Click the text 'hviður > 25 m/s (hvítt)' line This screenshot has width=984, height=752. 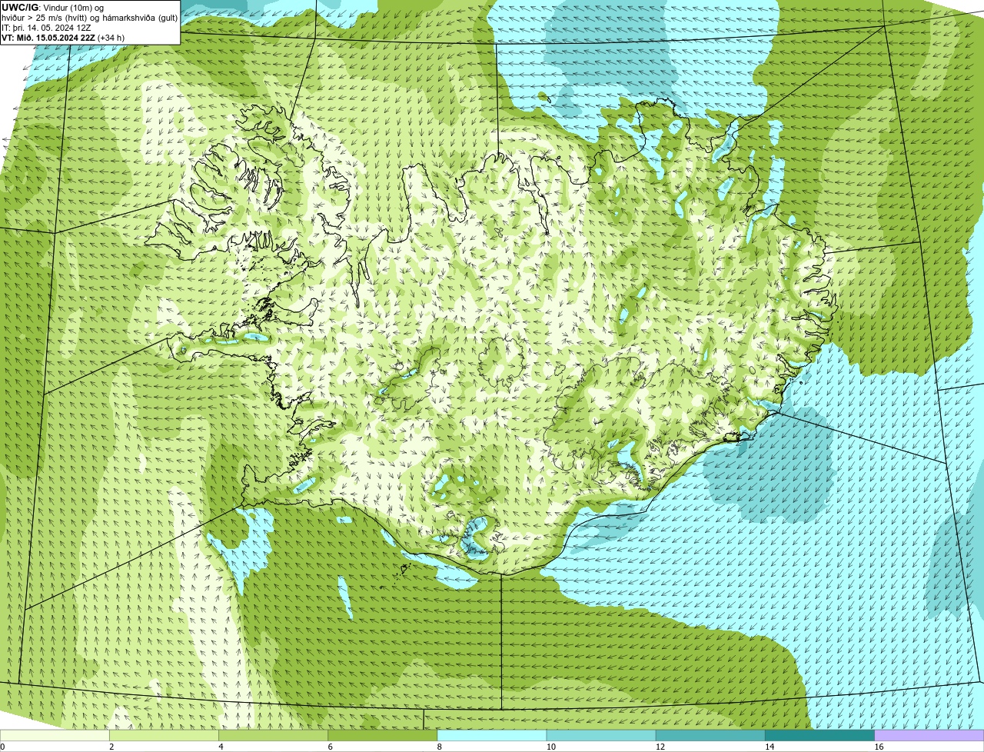click(90, 18)
